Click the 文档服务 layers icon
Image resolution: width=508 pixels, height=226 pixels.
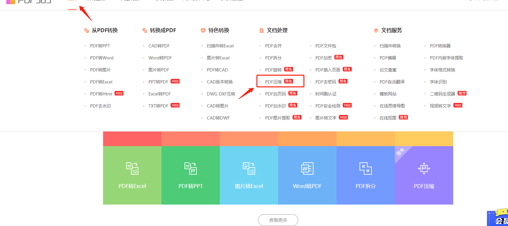[x=376, y=31]
